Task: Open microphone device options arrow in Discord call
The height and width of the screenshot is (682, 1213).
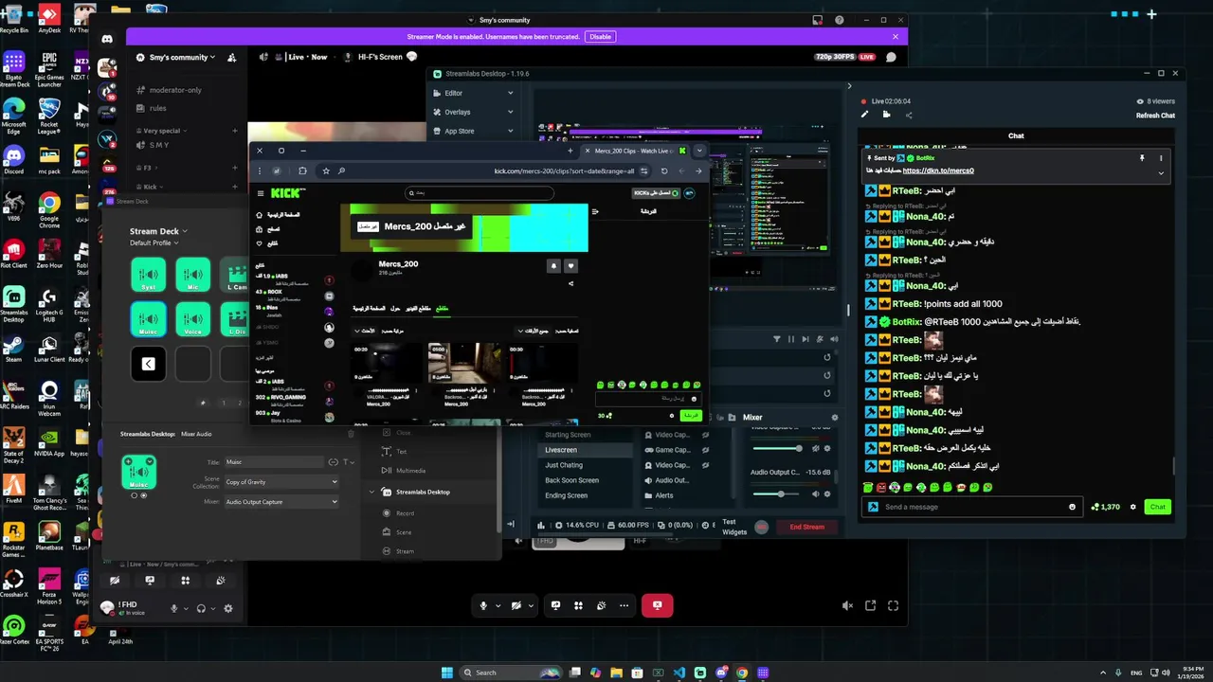Action: pos(498,606)
